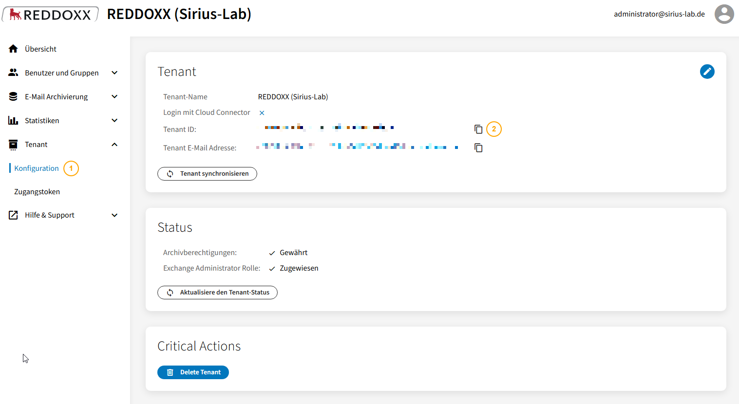Click the blue pencil edit icon

tap(707, 72)
